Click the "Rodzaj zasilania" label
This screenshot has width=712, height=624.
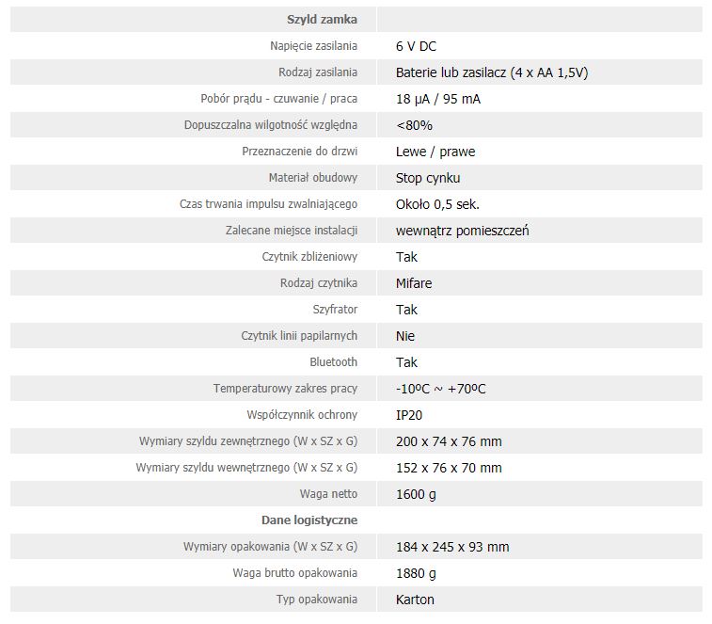click(x=318, y=72)
